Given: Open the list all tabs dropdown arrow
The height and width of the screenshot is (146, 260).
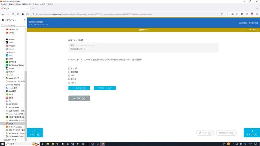Looking at the screenshot, I should [257, 9].
